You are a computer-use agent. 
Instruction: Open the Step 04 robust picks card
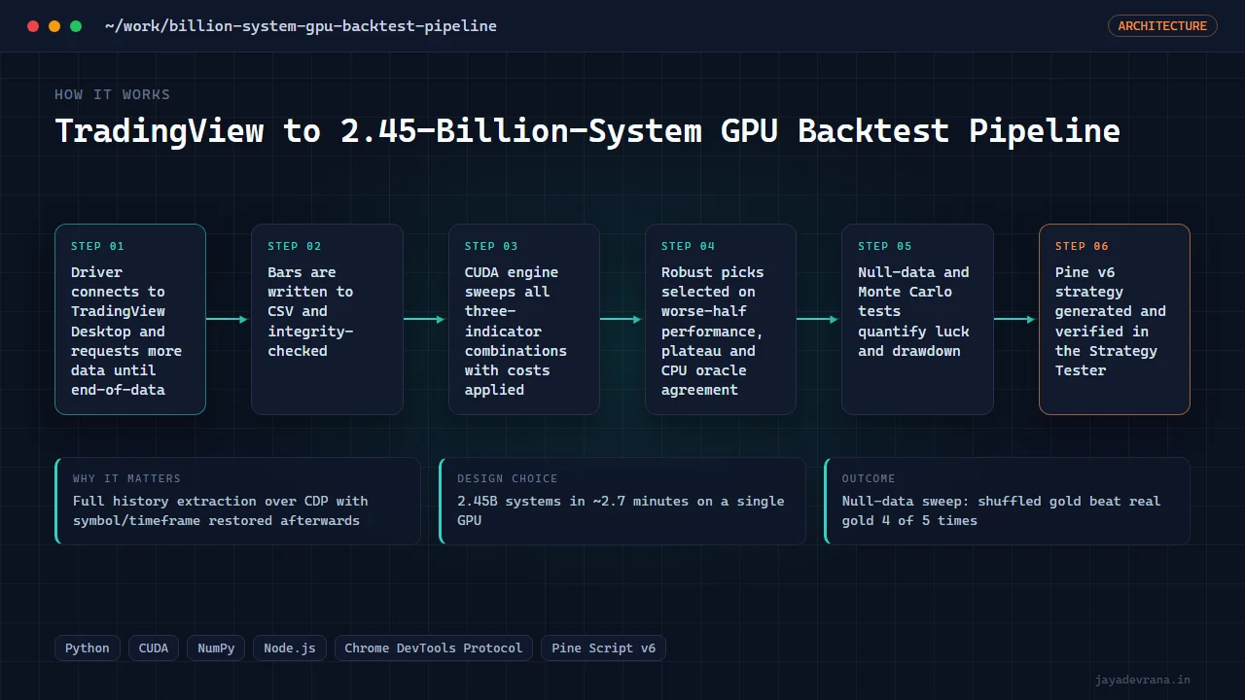tap(721, 320)
